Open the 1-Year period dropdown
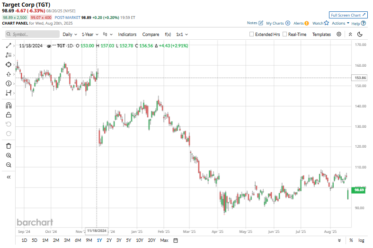 90,35
